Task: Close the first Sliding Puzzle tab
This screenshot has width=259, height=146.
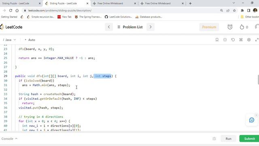Action: [40, 3]
